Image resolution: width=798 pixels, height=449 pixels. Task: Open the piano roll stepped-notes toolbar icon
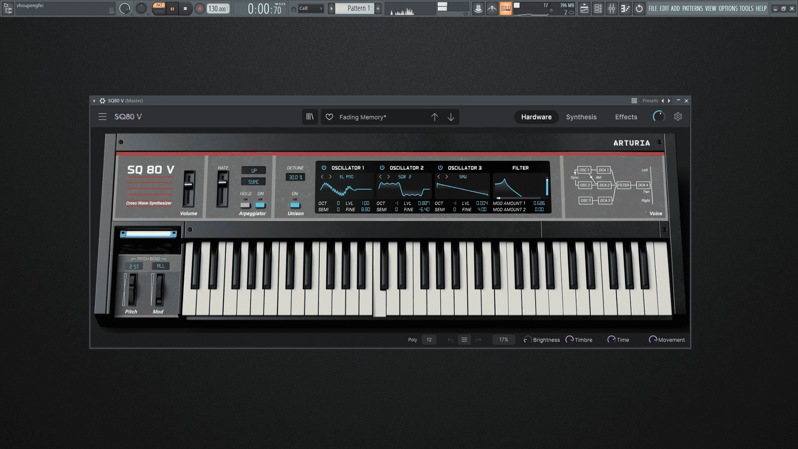coord(626,8)
